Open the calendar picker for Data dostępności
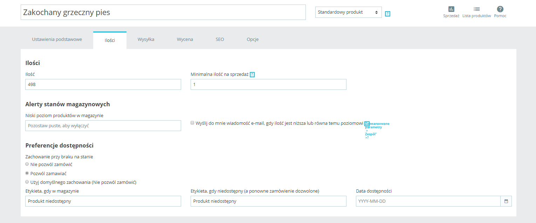The image size is (536, 223). (506, 201)
